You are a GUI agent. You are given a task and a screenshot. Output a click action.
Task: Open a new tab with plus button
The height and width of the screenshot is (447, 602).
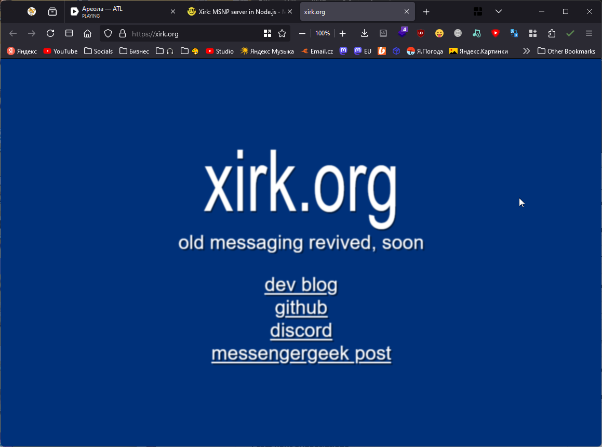426,11
